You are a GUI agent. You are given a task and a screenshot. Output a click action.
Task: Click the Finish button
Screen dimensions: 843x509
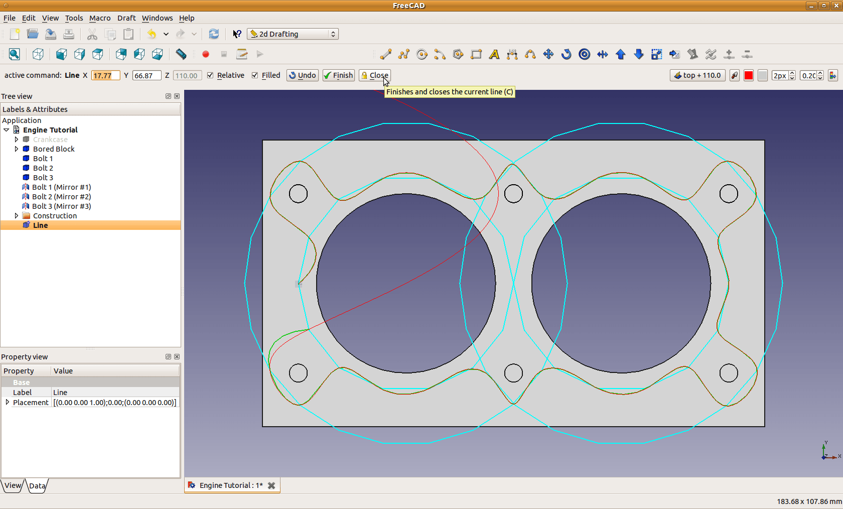coord(339,75)
